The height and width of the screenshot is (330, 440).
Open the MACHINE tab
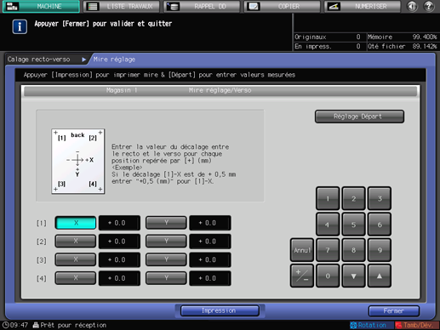(x=41, y=6)
